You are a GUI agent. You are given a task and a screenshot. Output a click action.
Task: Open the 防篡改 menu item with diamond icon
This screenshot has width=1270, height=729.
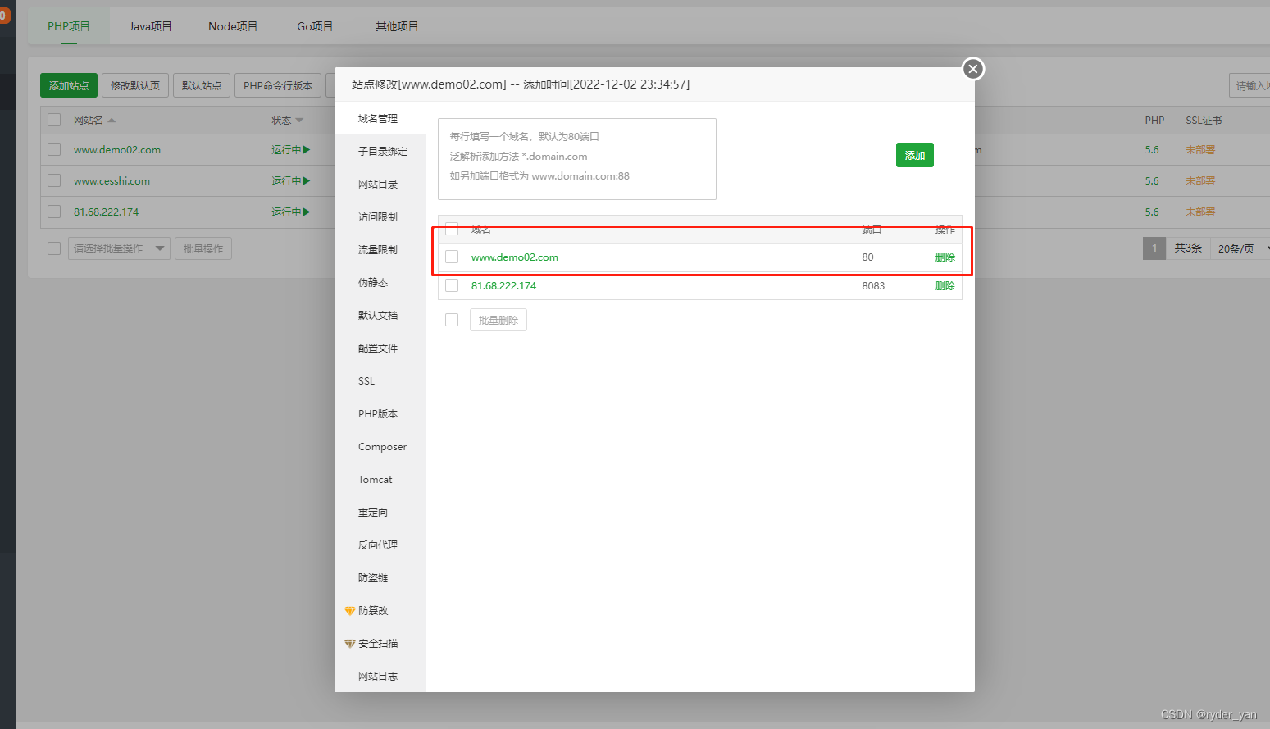point(366,610)
